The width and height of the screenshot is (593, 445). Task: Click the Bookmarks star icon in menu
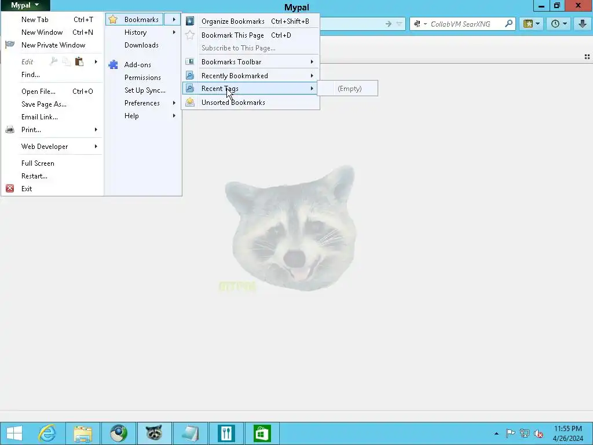(x=113, y=19)
